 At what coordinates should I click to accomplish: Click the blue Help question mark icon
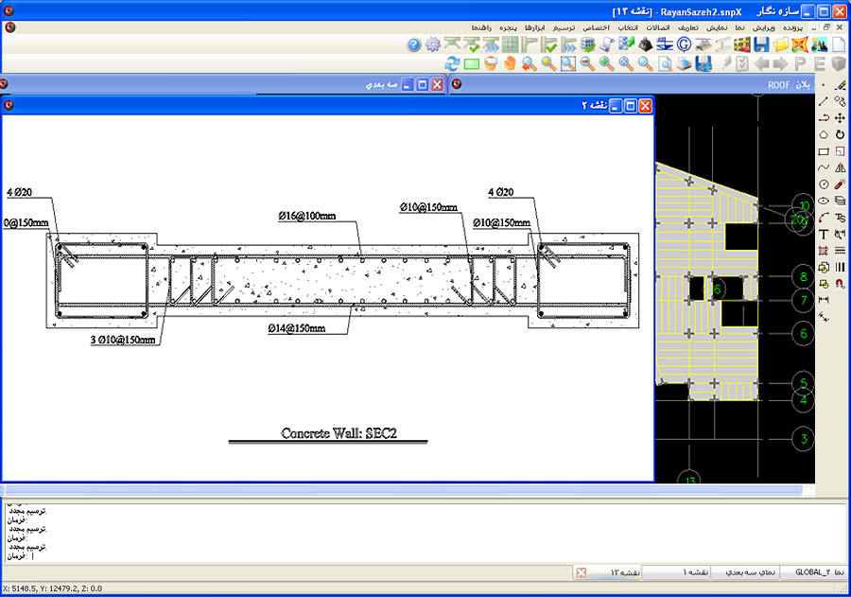(x=413, y=44)
